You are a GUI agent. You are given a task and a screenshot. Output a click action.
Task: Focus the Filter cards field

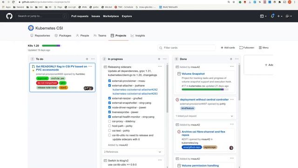(x=187, y=48)
